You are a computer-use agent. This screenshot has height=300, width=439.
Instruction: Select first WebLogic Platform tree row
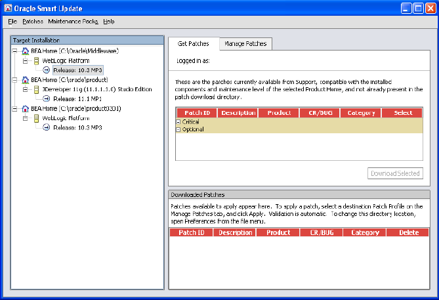tap(66, 61)
